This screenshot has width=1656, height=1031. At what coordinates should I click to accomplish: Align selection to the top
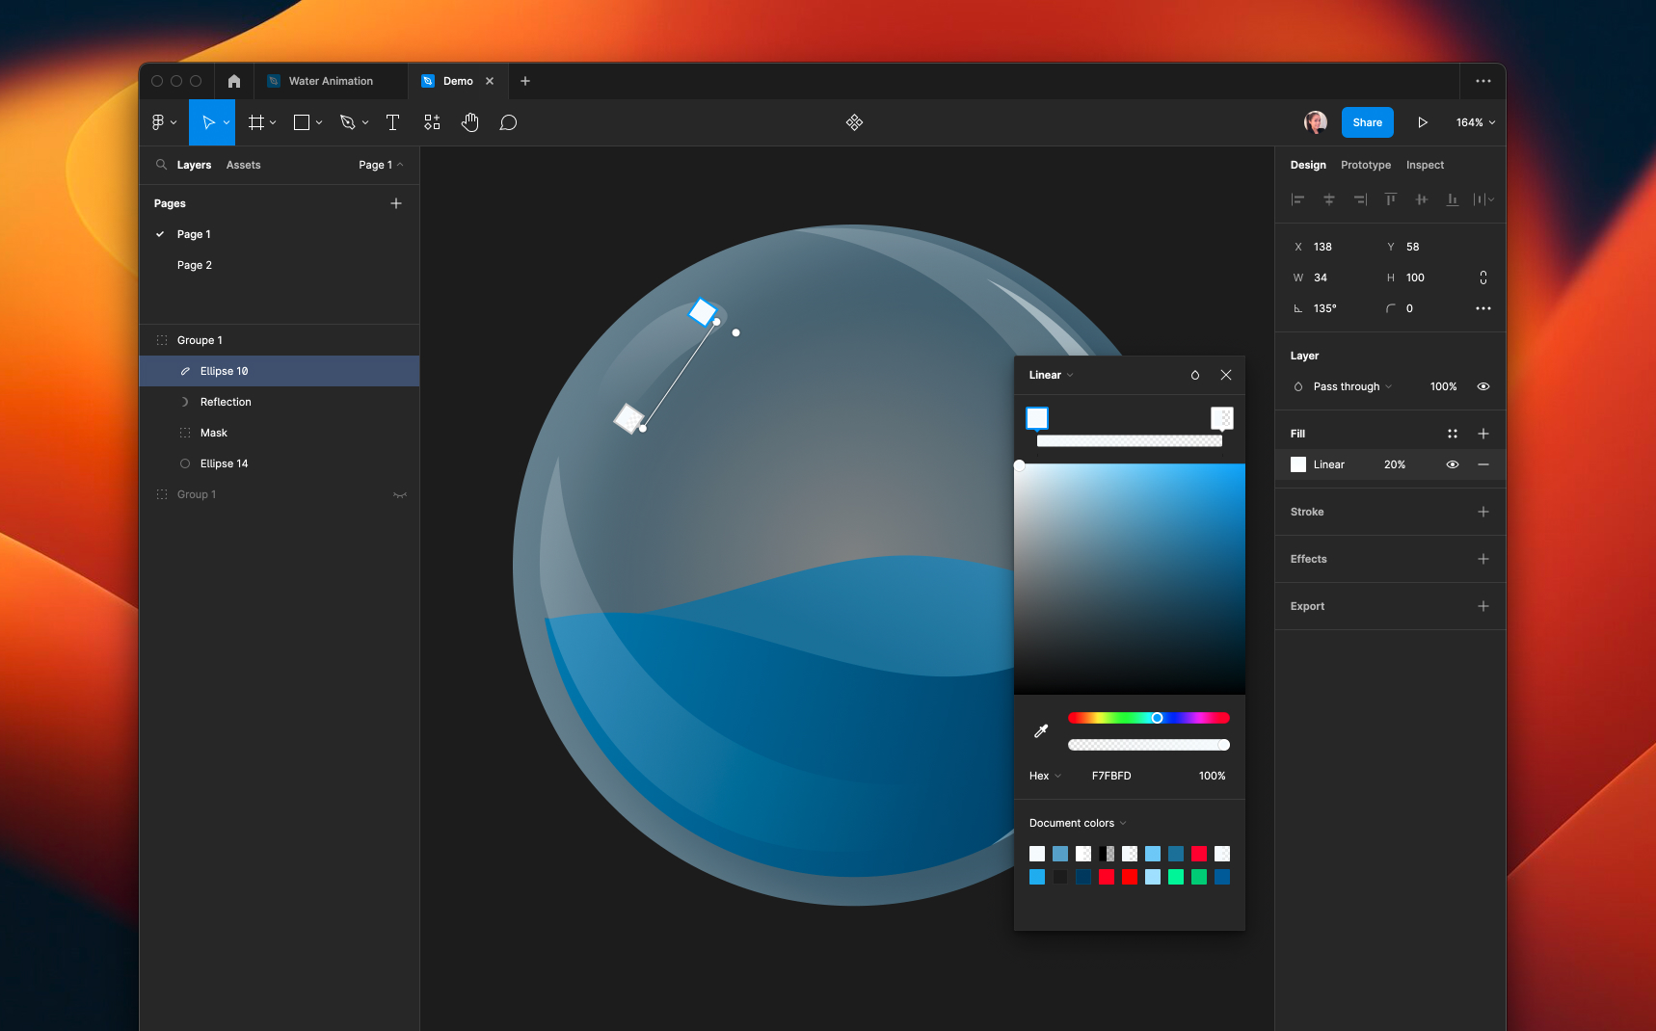pyautogui.click(x=1391, y=199)
